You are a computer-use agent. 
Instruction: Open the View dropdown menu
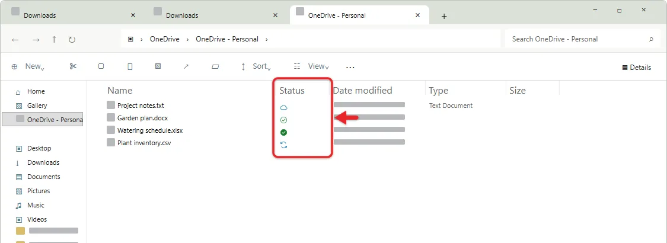tap(312, 66)
